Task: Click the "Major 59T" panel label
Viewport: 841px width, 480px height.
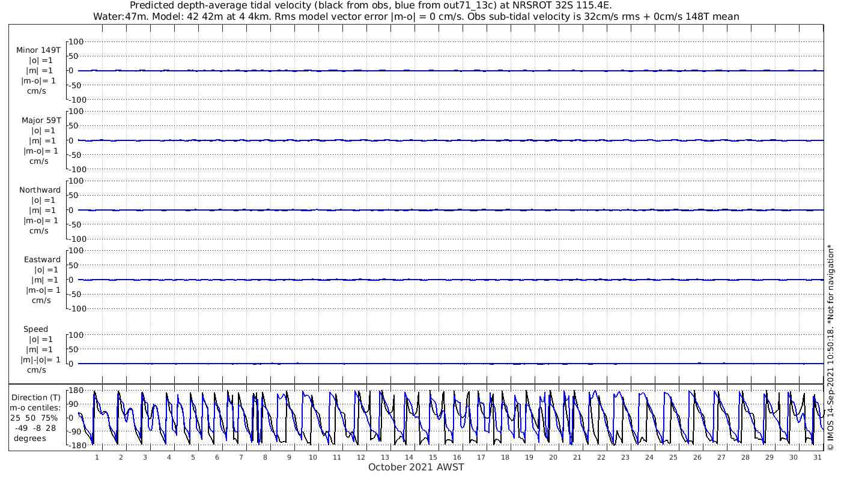Action: pyautogui.click(x=41, y=120)
